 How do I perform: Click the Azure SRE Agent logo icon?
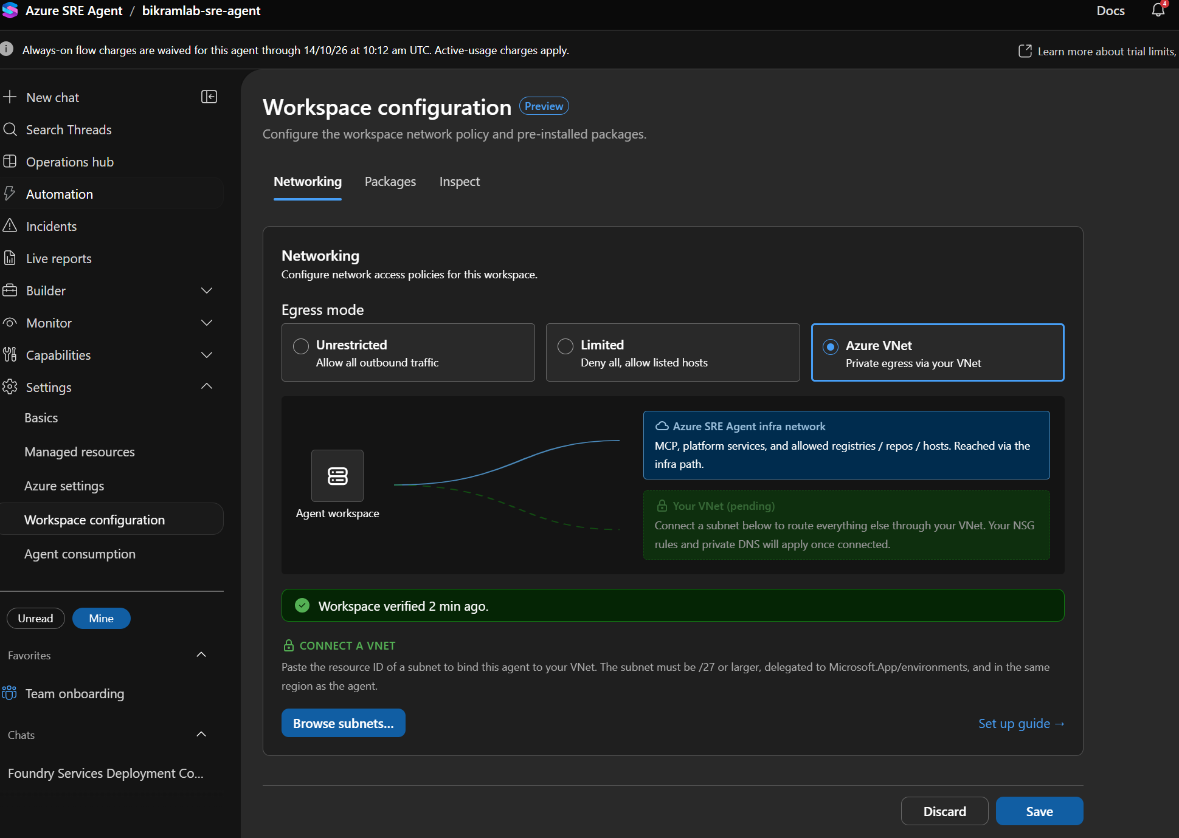(x=10, y=10)
